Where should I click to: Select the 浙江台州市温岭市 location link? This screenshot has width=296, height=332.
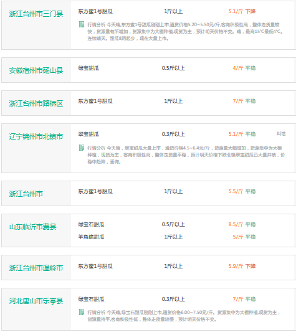36,268
